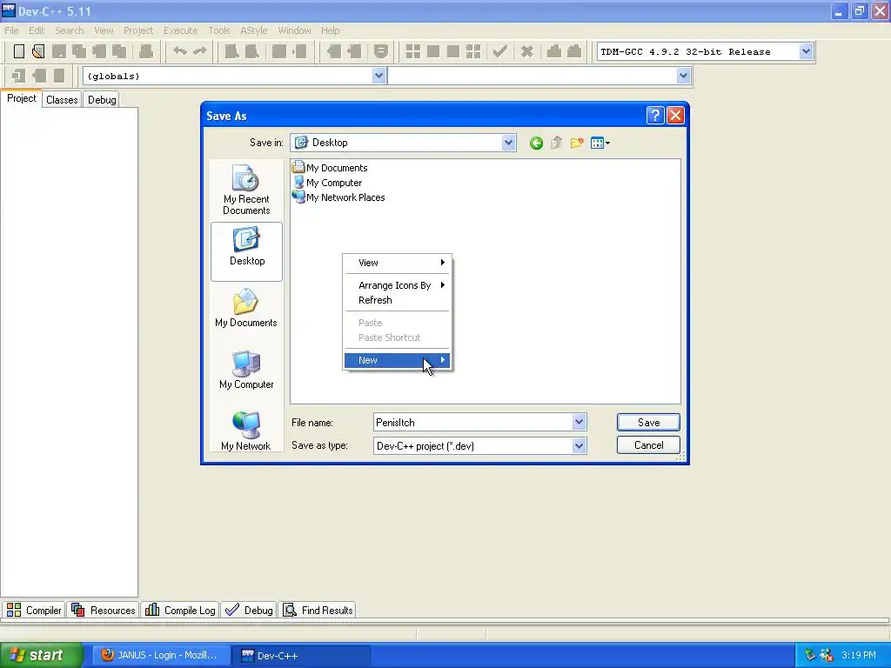Click the Up One Level folder icon

[556, 144]
